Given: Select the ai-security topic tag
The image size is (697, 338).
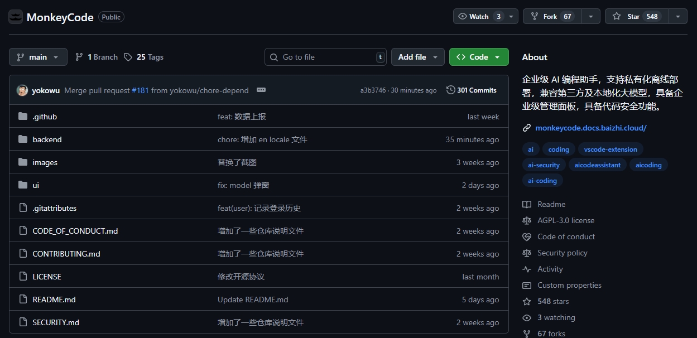Looking at the screenshot, I should coord(544,165).
